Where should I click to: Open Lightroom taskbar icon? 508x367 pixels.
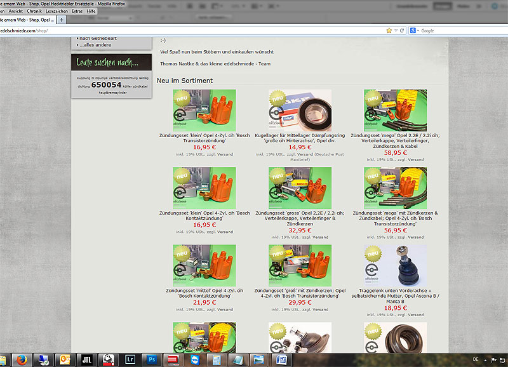[130, 358]
